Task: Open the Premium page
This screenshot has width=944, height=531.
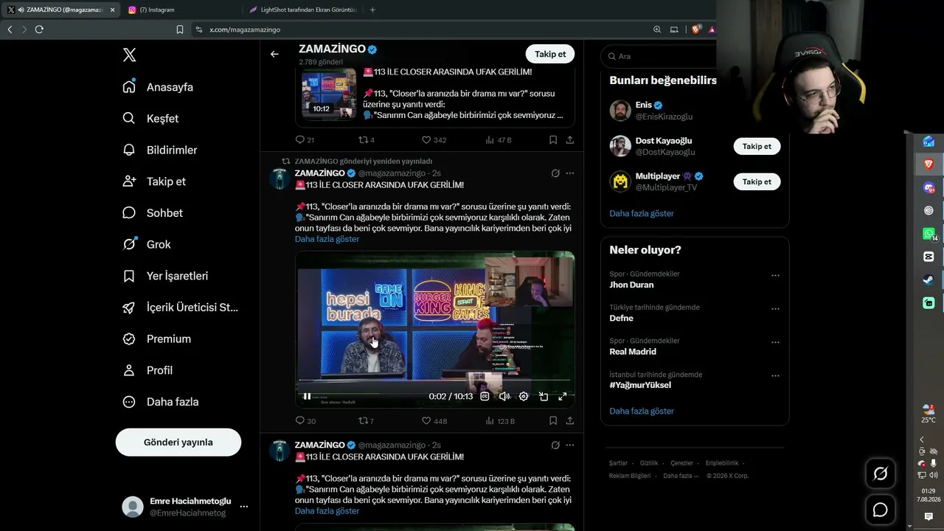Action: (156, 339)
